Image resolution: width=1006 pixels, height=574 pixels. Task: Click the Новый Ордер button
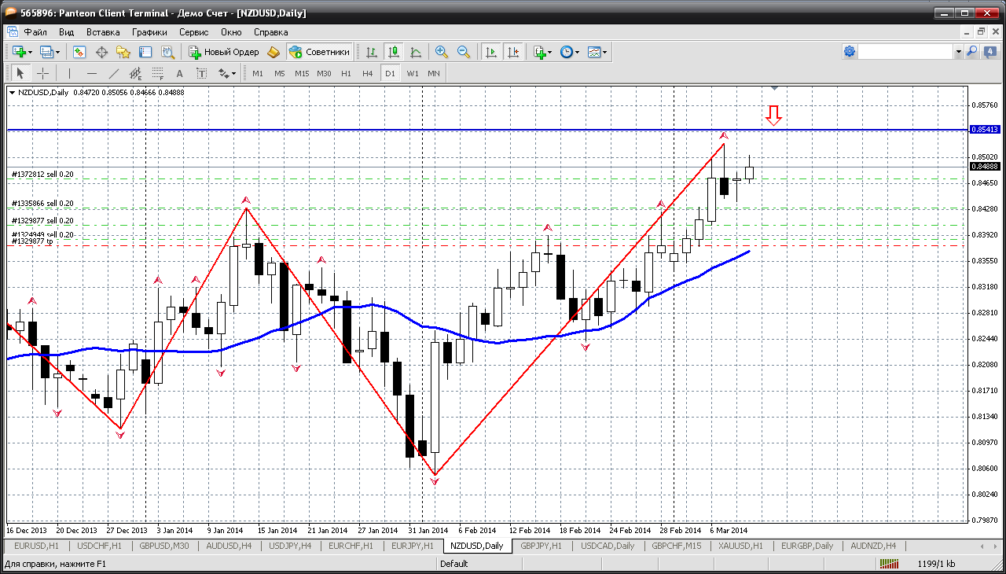click(x=223, y=52)
